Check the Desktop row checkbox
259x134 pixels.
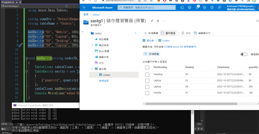point(147,75)
